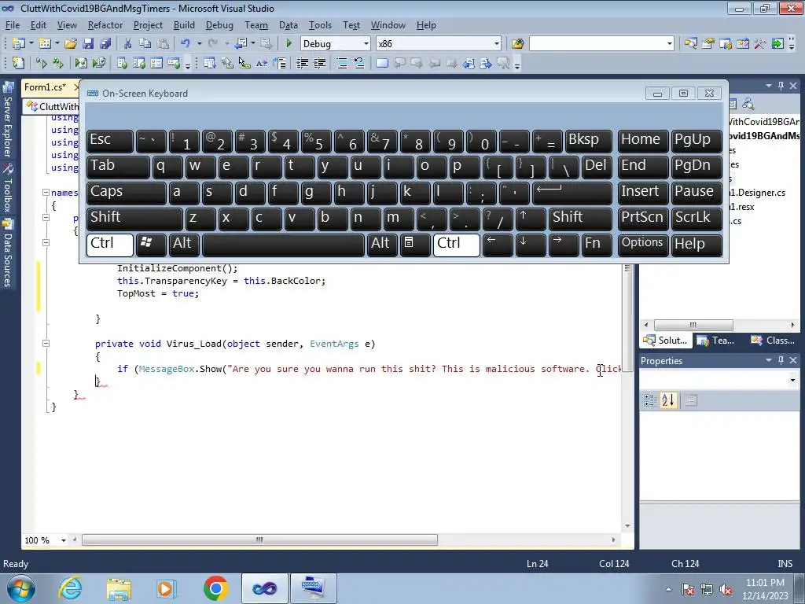Open the 100 % zoom level dropdown

(64, 540)
